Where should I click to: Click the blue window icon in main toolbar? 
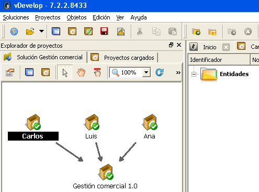pos(56,31)
